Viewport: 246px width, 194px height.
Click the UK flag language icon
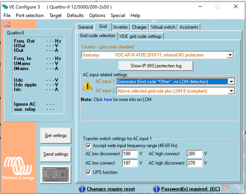[7, 25]
